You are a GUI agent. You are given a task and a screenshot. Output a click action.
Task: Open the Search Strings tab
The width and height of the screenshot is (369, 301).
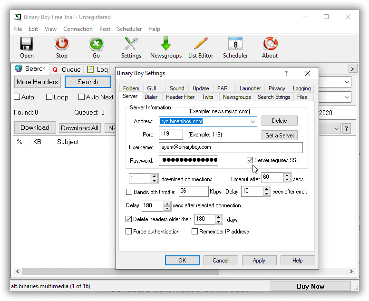point(274,97)
